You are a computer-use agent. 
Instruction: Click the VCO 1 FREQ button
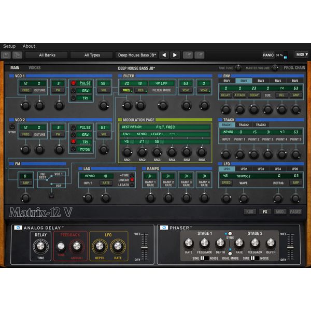pos(25,90)
